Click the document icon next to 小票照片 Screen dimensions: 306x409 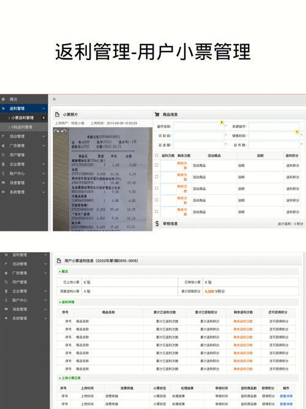point(57,114)
